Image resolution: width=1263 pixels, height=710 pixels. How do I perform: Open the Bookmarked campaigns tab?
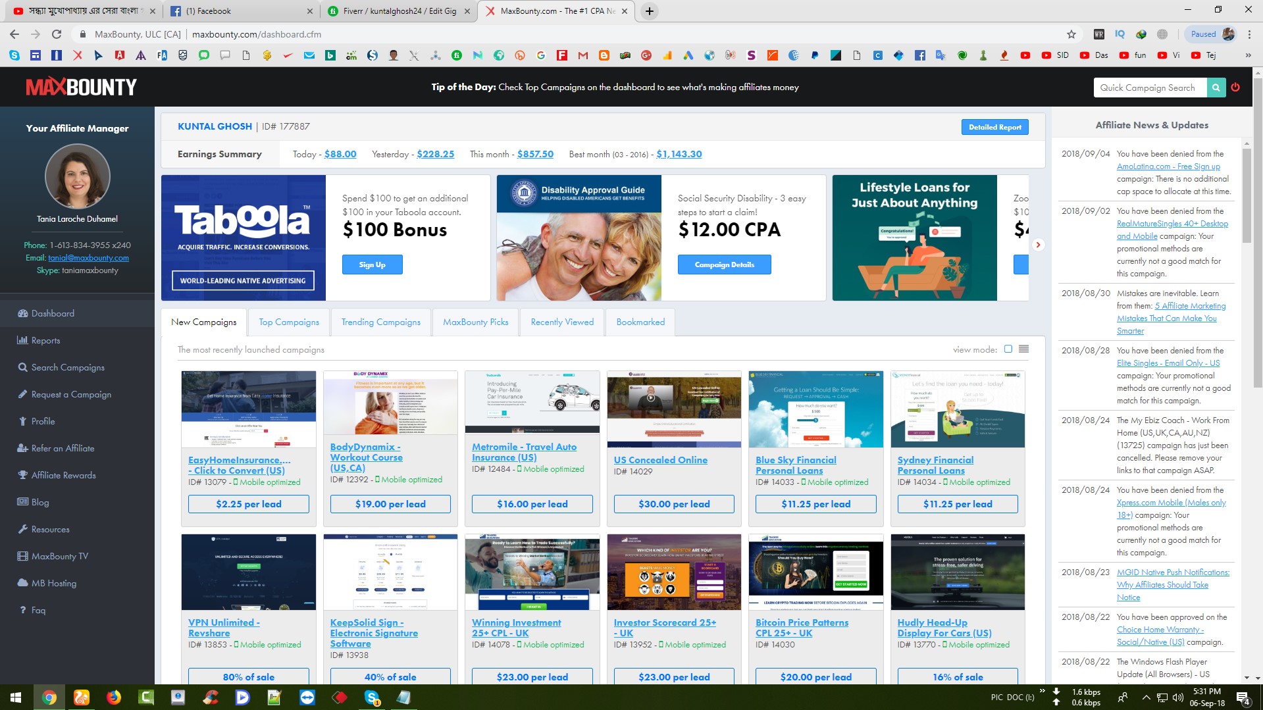640,322
